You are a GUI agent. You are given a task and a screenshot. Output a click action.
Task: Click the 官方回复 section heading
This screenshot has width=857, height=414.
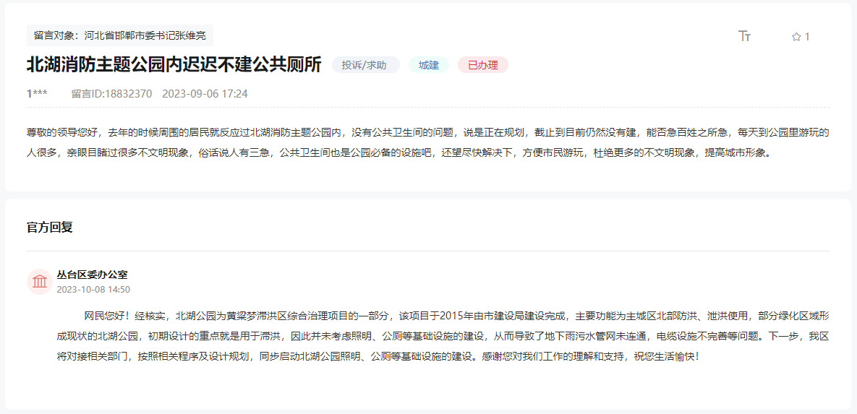pos(50,228)
